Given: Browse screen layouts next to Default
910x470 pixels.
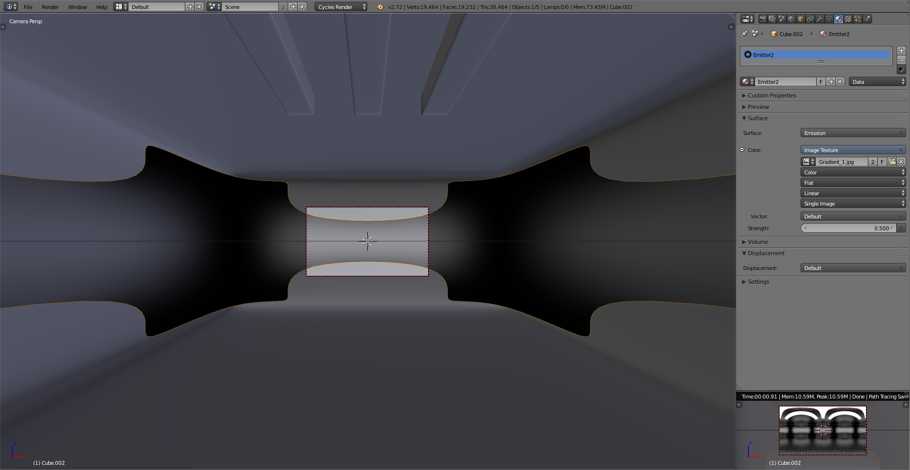Looking at the screenshot, I should [121, 7].
